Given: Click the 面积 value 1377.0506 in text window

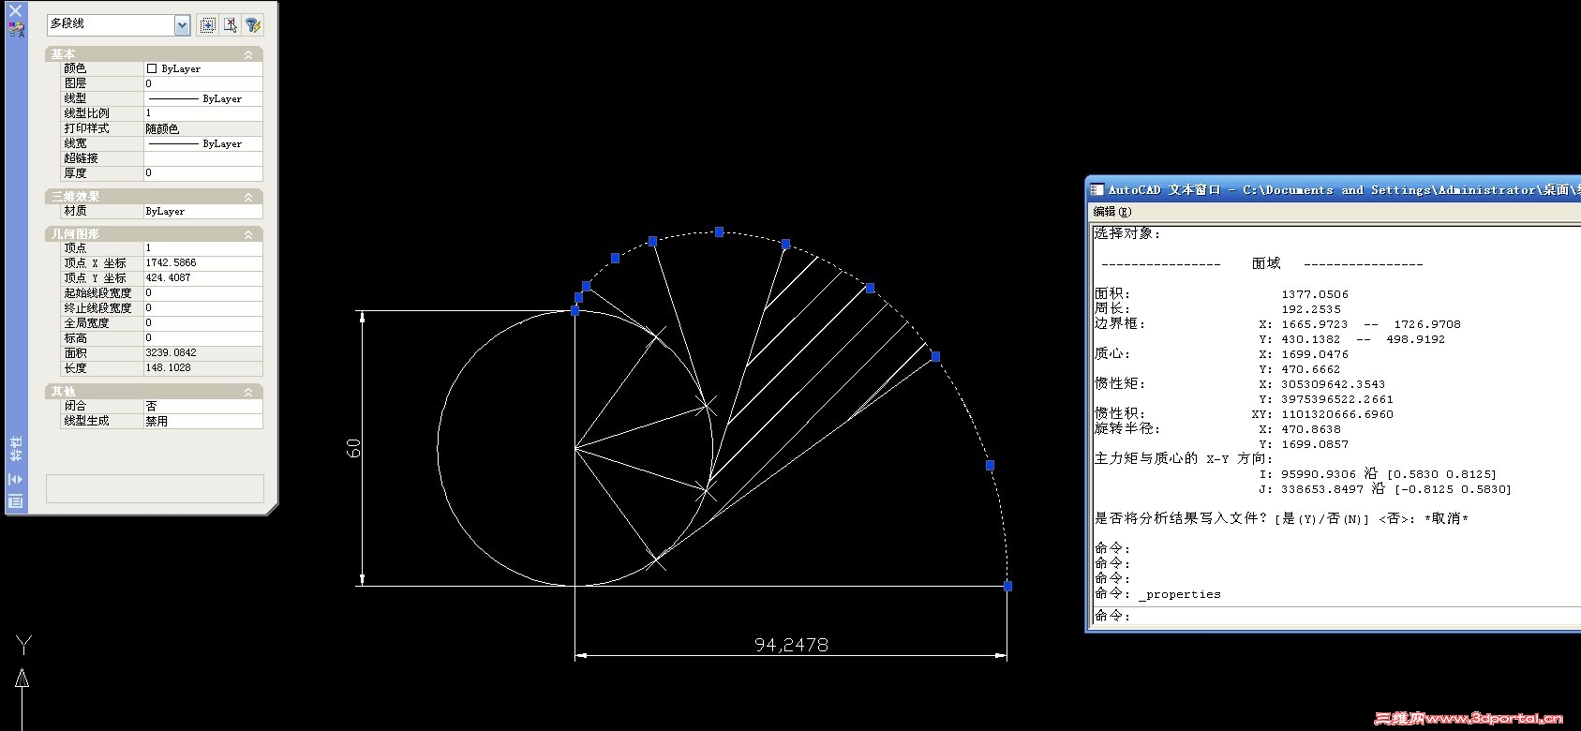Looking at the screenshot, I should (1315, 294).
